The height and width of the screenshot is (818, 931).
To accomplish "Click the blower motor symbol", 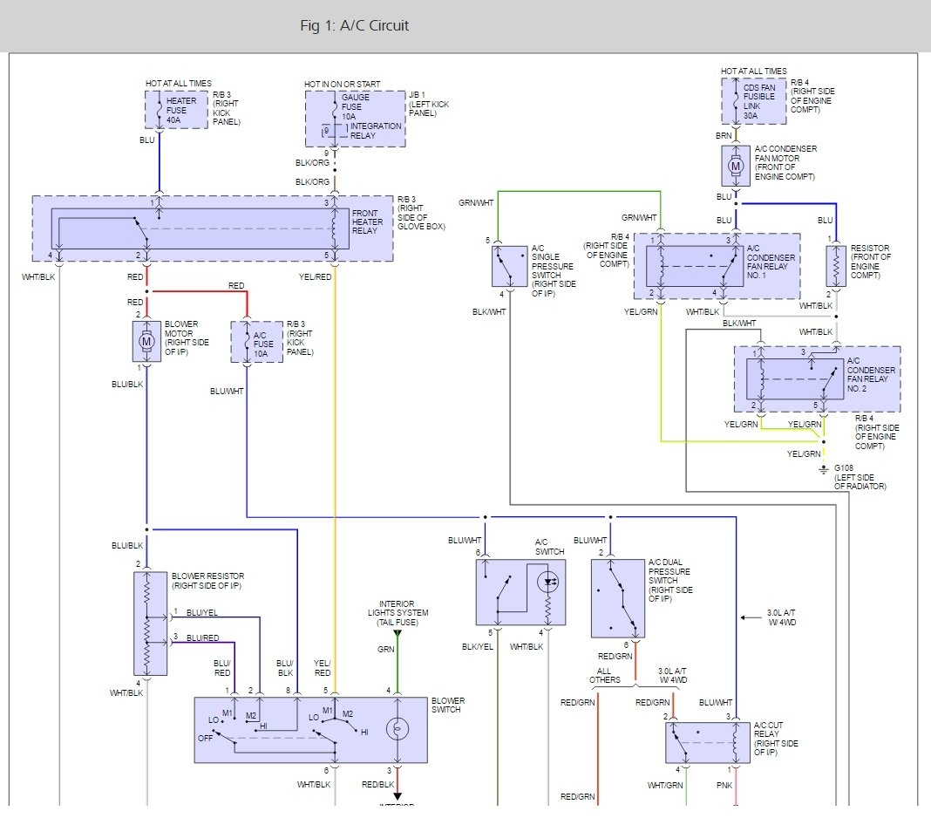I will coord(146,341).
